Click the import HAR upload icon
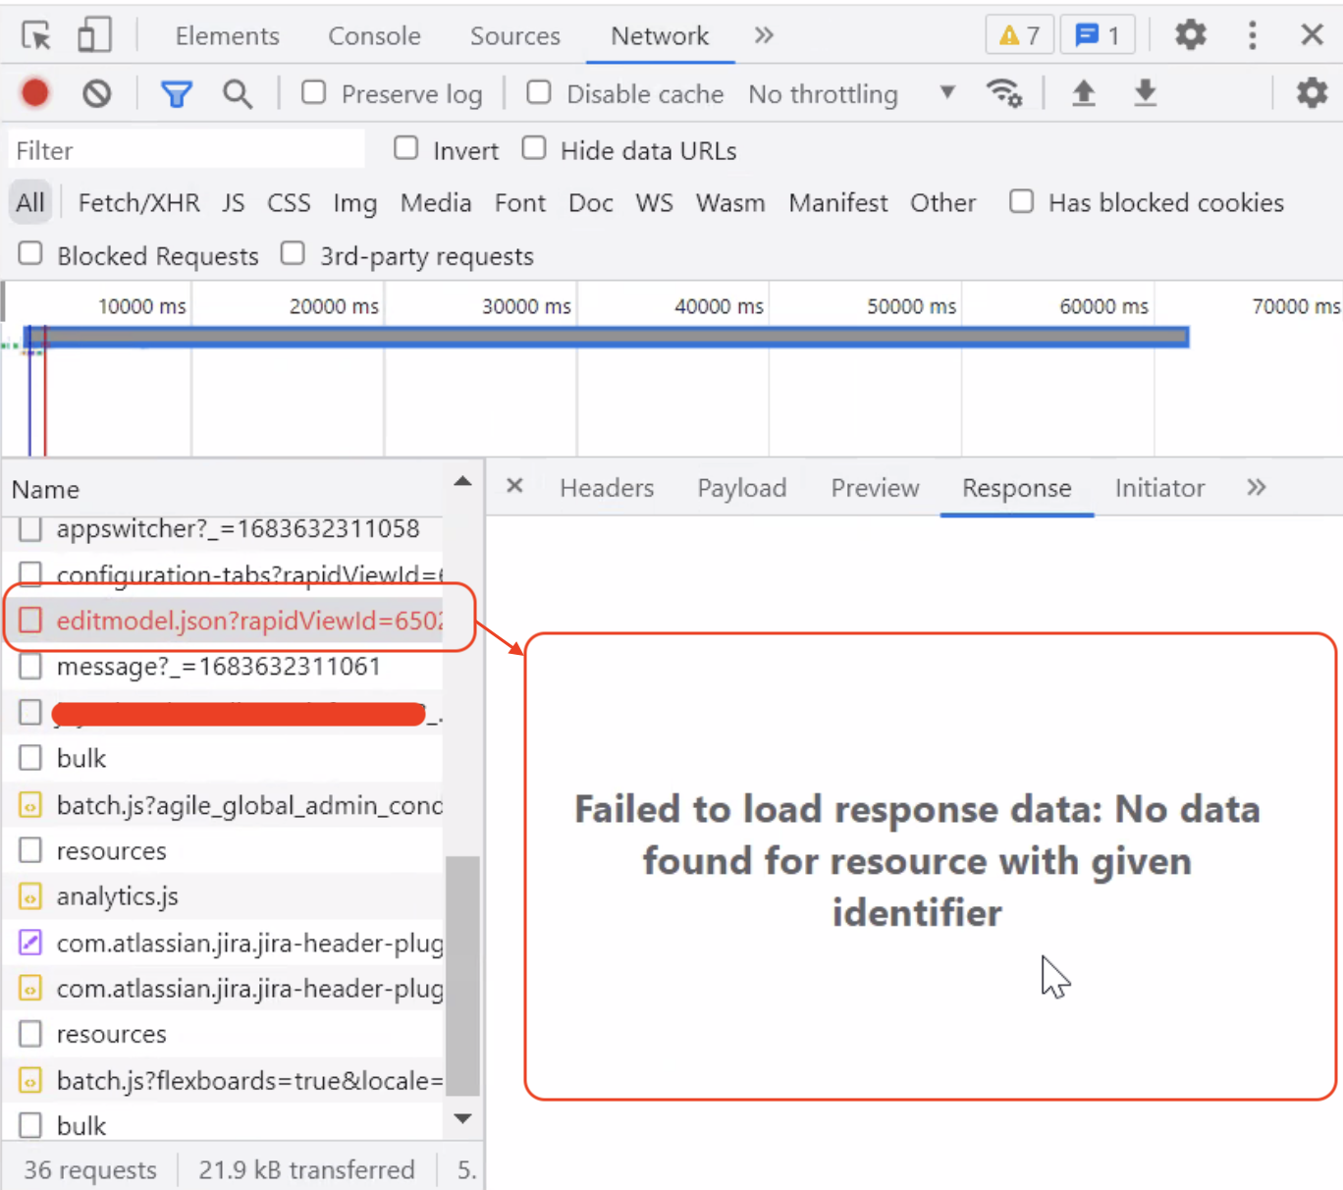The height and width of the screenshot is (1190, 1343). click(1083, 94)
